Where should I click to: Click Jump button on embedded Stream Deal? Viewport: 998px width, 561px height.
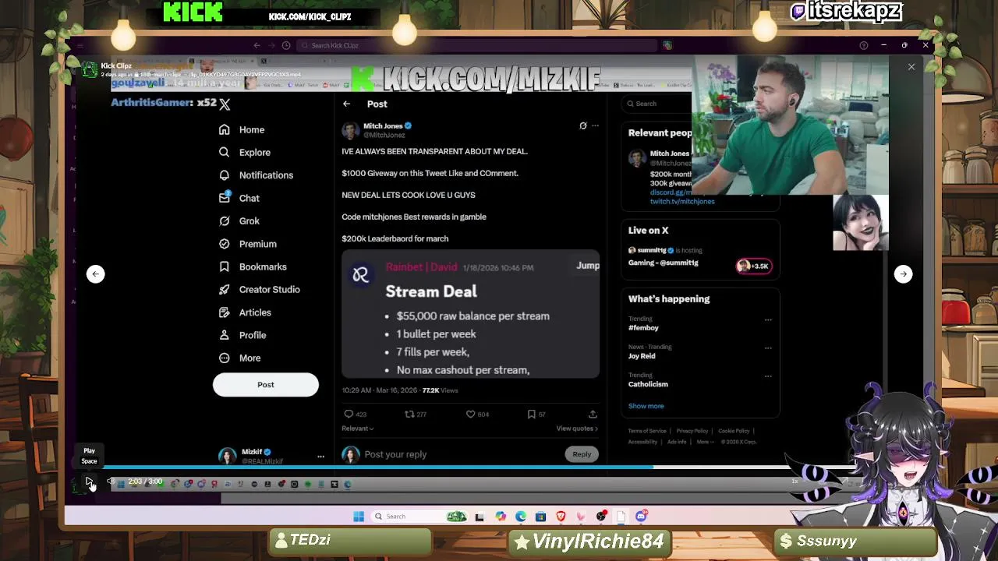(587, 266)
